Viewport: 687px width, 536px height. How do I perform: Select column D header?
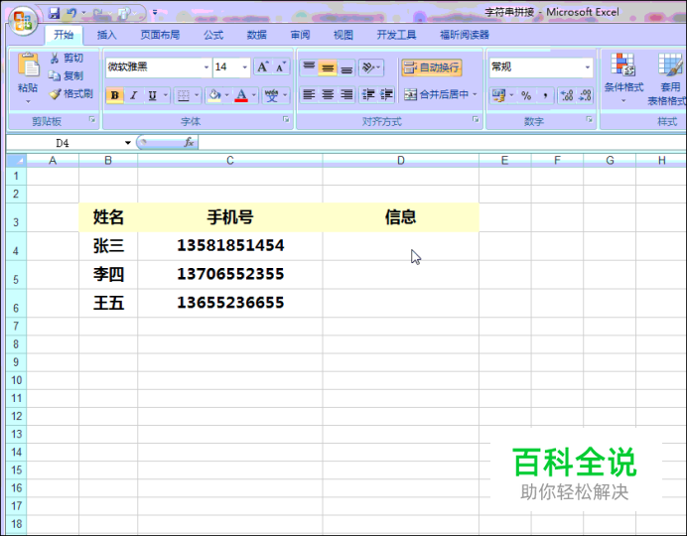pyautogui.click(x=400, y=161)
